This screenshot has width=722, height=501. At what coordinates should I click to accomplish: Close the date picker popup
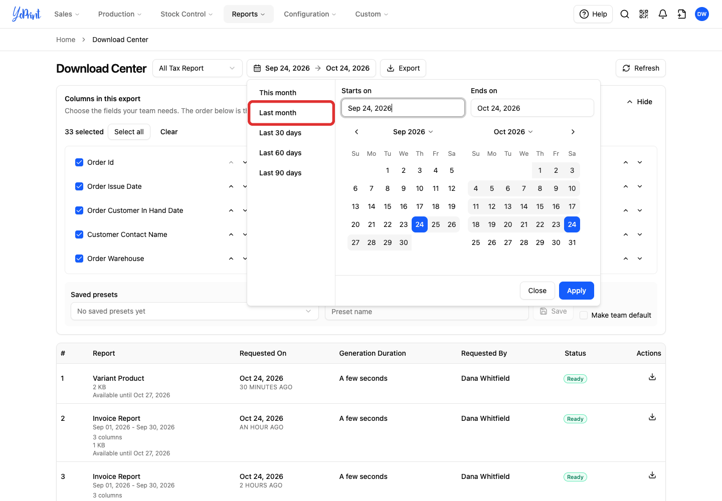point(537,291)
